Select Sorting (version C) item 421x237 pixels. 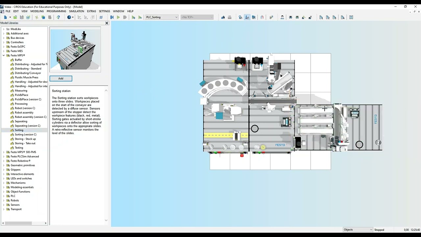25,134
